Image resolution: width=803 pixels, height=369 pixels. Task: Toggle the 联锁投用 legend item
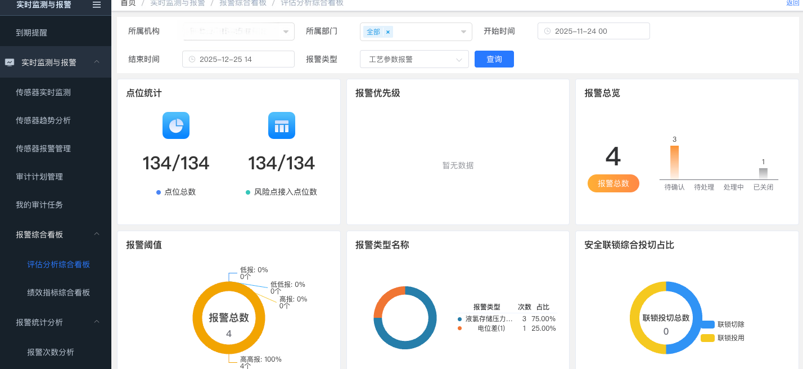pos(723,338)
